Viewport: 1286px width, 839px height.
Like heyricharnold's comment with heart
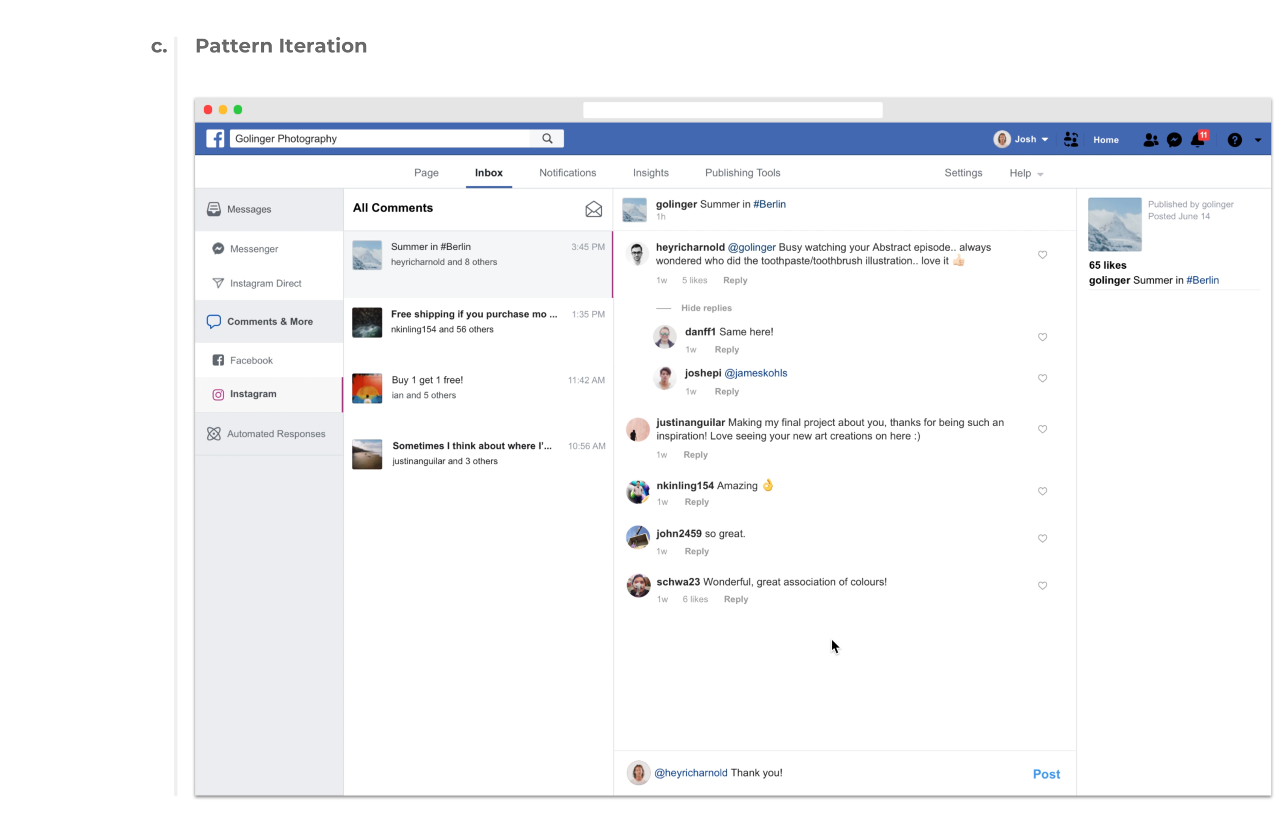1042,255
